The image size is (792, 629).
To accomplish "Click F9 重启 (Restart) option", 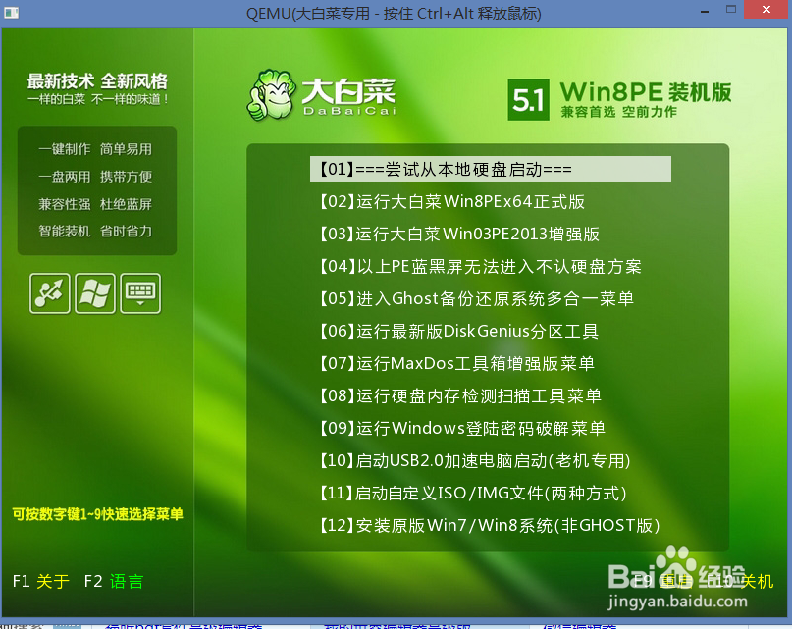I will tap(662, 581).
